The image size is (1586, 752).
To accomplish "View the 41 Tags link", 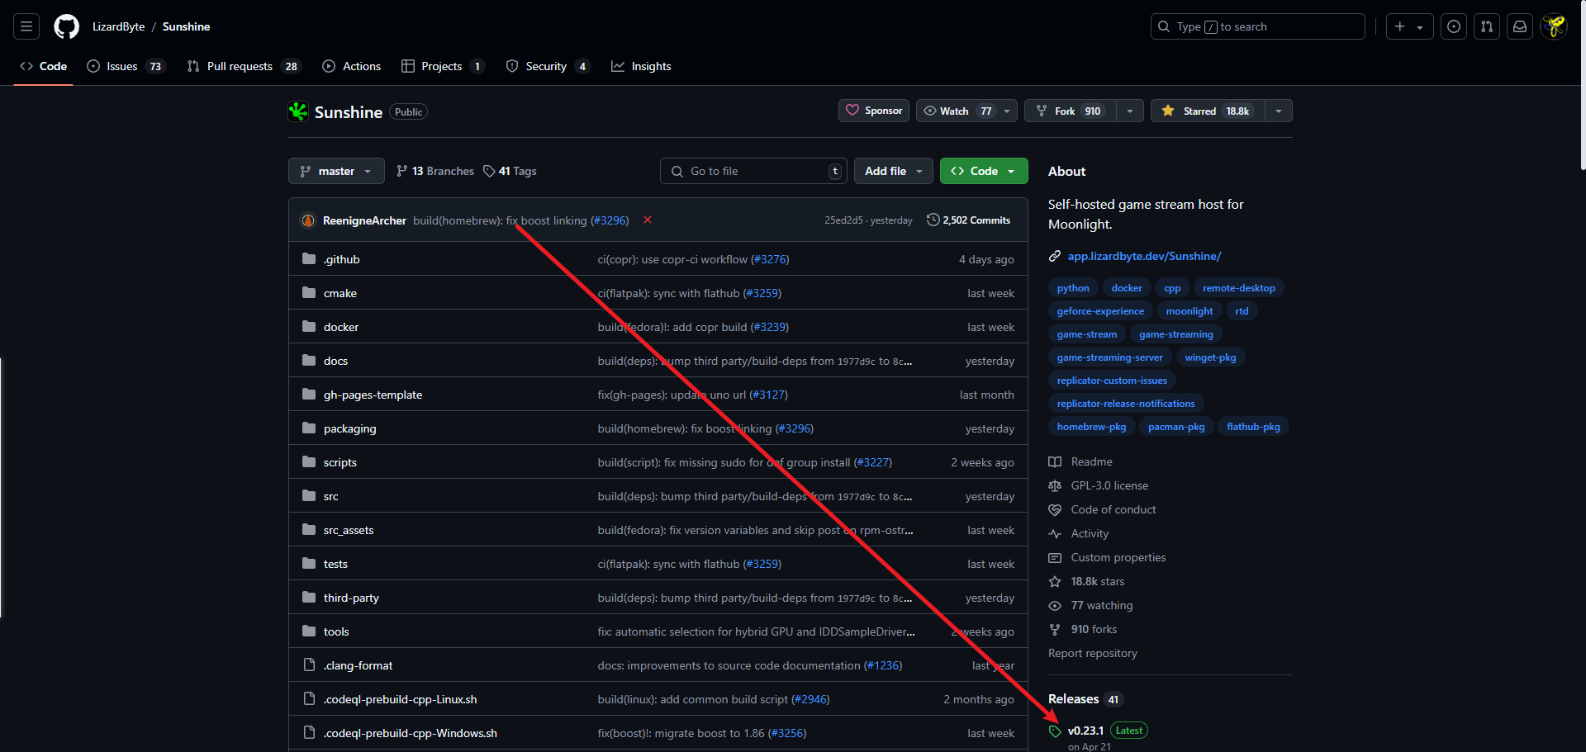I will 510,171.
